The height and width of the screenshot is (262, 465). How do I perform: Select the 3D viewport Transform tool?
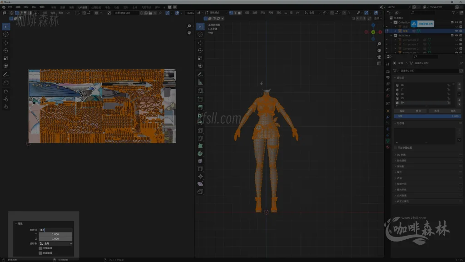(x=200, y=66)
